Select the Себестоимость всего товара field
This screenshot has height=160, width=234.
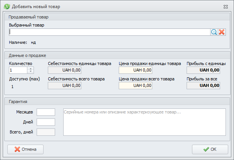64,85
